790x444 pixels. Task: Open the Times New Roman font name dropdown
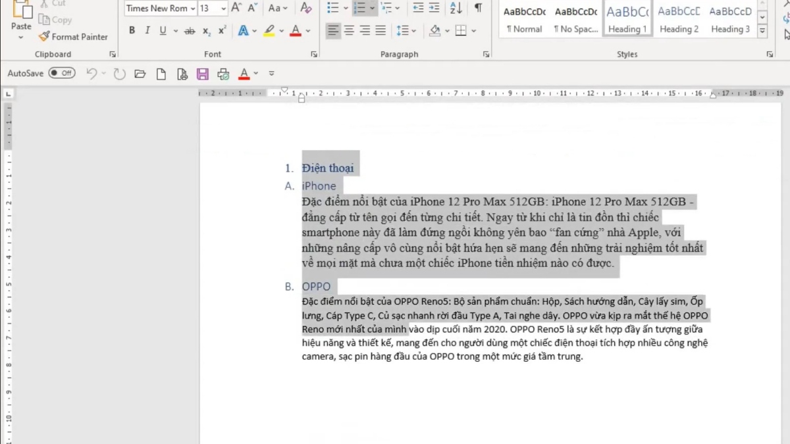point(193,8)
